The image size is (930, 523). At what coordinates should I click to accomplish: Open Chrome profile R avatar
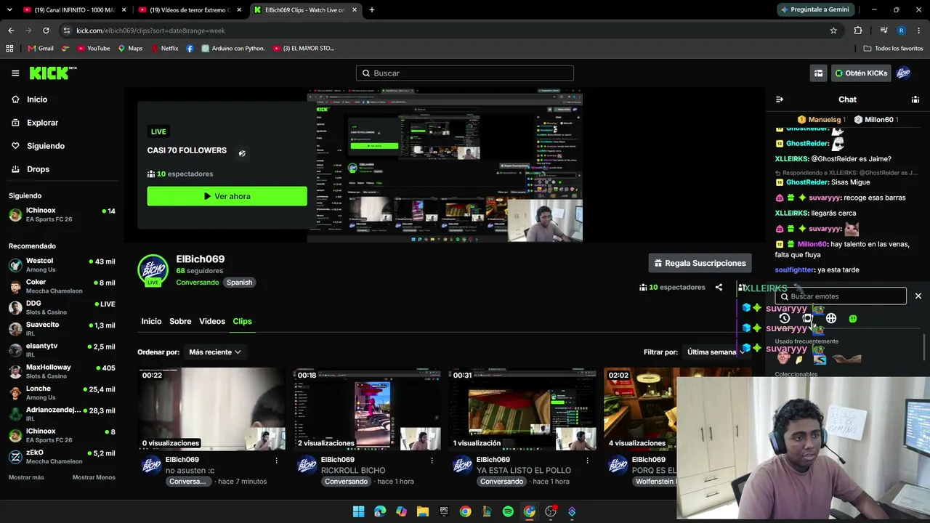click(x=901, y=31)
